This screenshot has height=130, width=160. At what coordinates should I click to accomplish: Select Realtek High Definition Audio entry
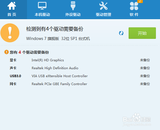pyautogui.click(x=55, y=68)
